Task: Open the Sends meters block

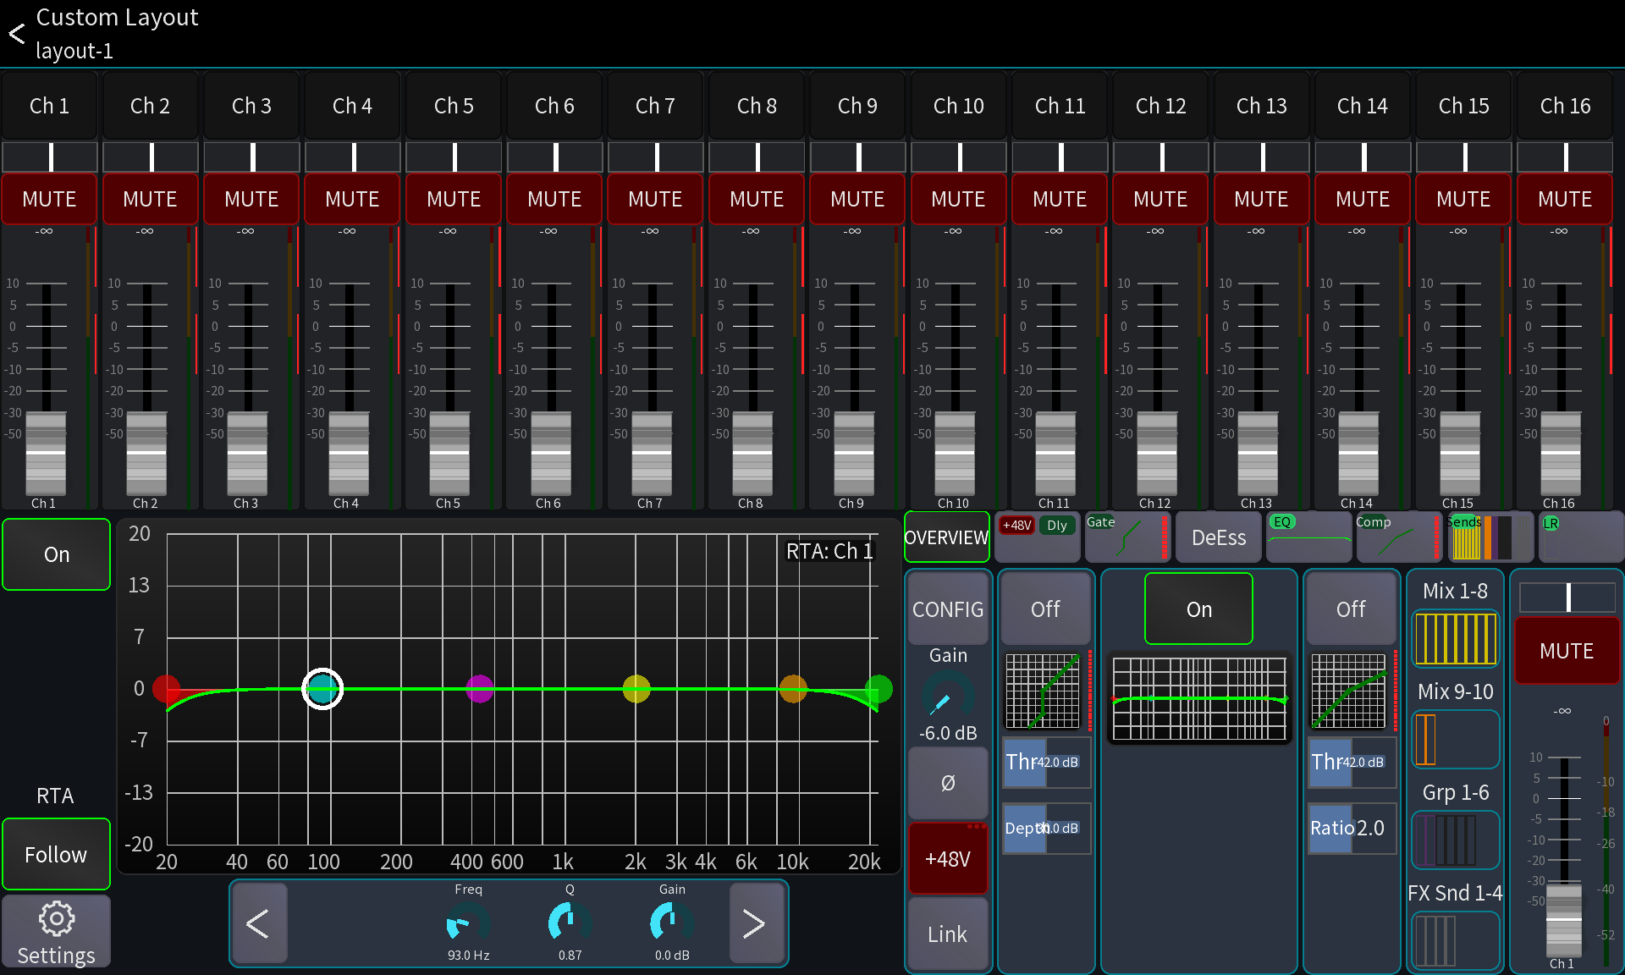Action: click(x=1490, y=537)
